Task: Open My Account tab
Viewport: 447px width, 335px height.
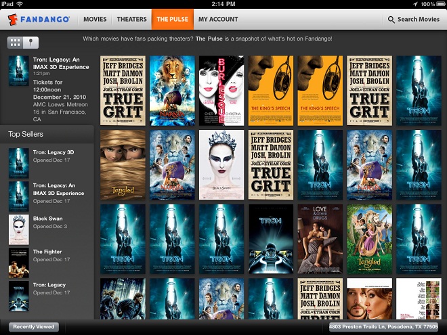Action: pyautogui.click(x=218, y=19)
